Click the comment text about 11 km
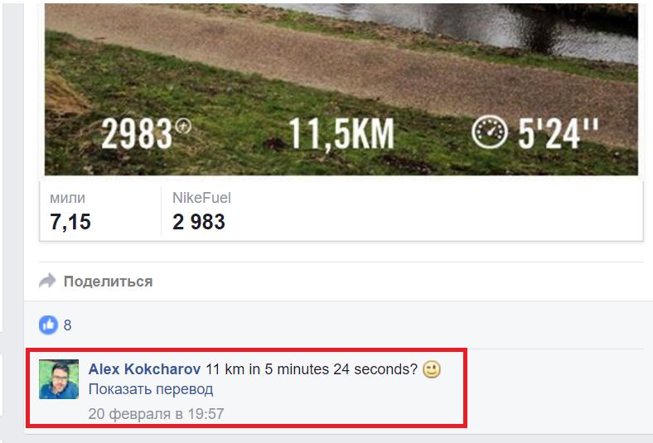The width and height of the screenshot is (653, 443). (x=312, y=369)
